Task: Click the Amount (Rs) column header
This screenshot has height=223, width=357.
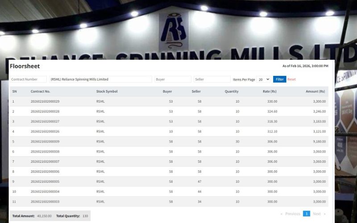Action: click(x=315, y=91)
